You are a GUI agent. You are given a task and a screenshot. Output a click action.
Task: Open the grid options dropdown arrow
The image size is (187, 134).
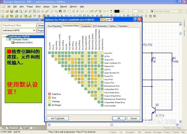[108, 11]
